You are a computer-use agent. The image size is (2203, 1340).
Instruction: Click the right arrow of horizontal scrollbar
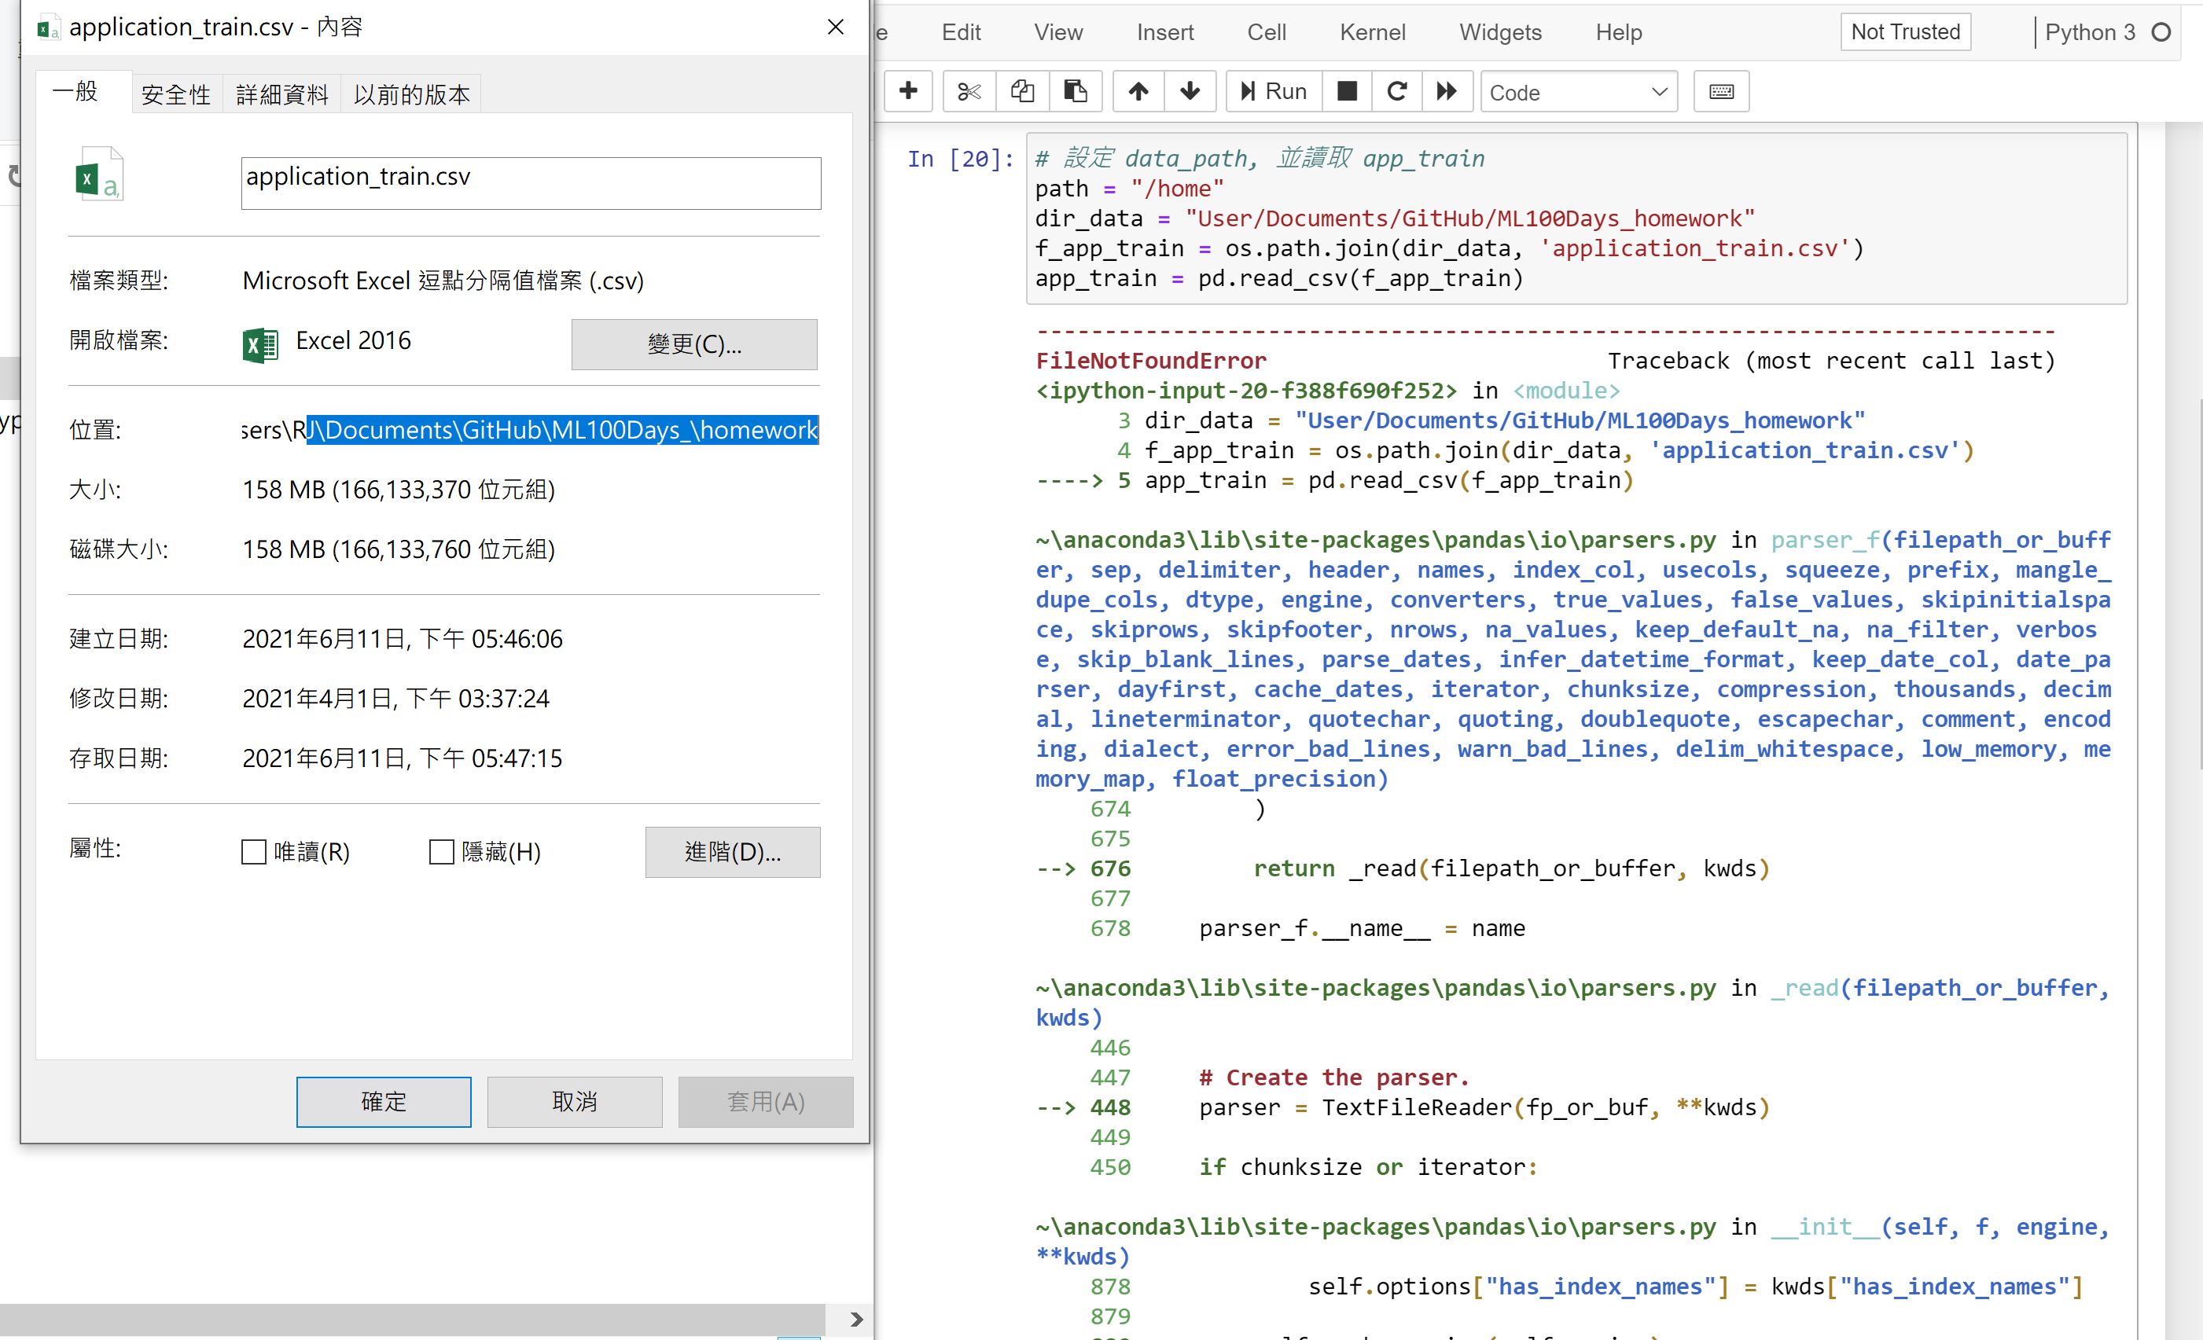856,1320
